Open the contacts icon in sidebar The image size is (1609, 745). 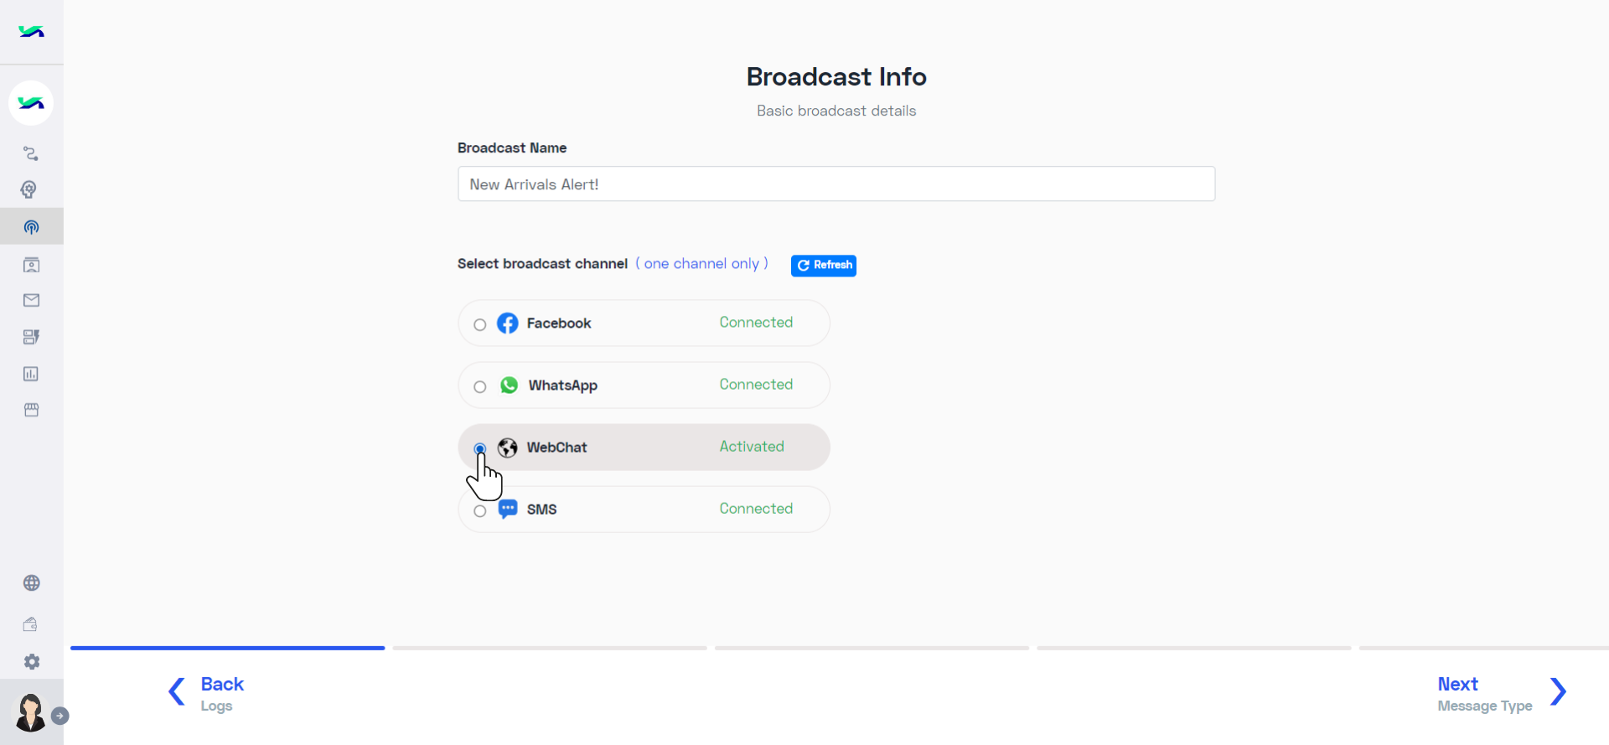pyautogui.click(x=31, y=265)
